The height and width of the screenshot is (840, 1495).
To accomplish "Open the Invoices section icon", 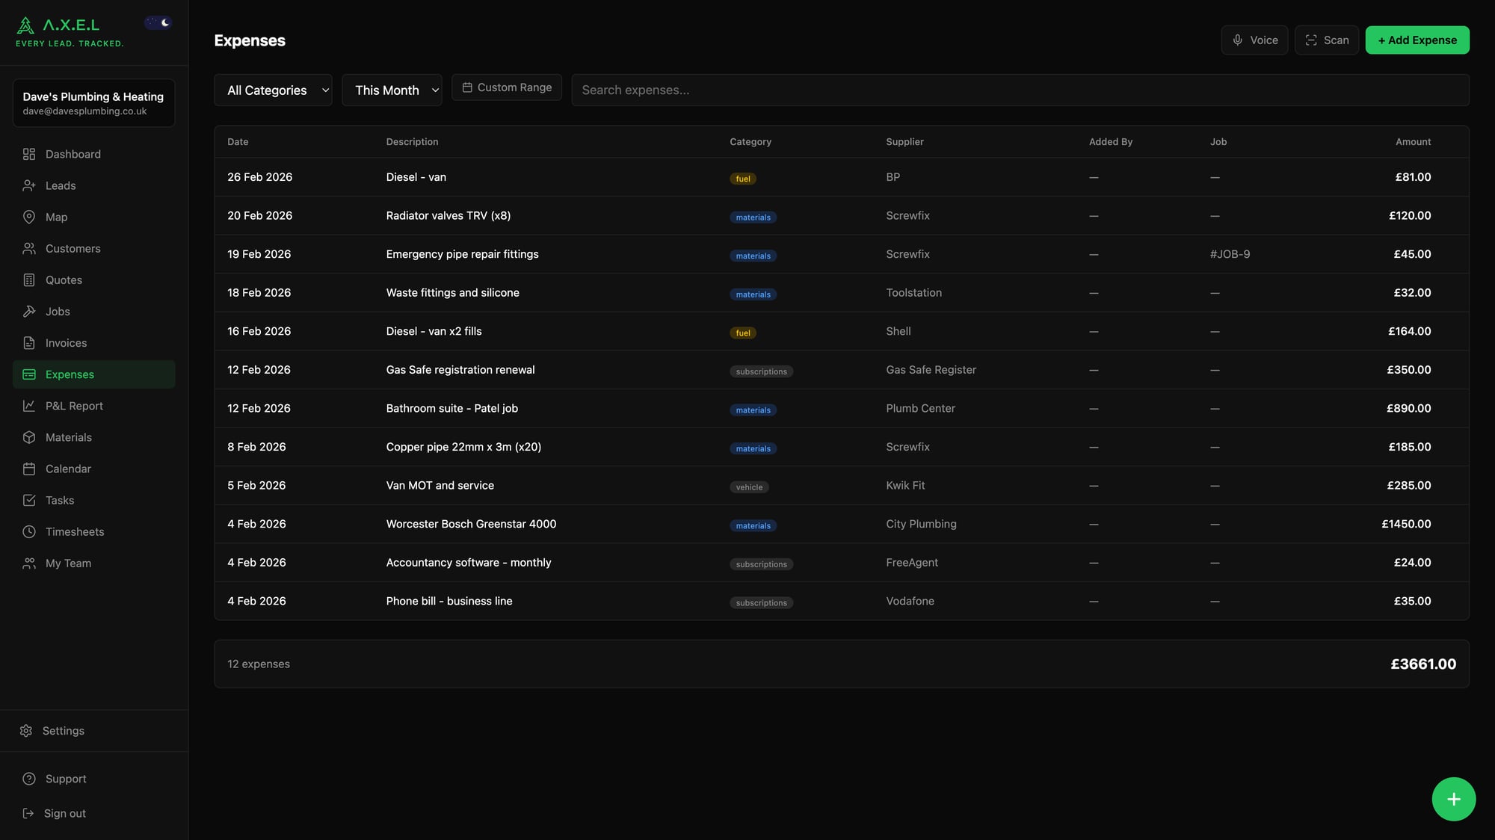I will point(30,342).
